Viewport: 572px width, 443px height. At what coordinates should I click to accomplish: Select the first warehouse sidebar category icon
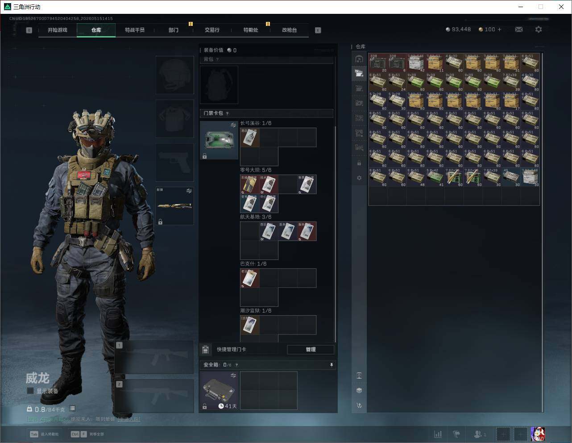point(359,59)
